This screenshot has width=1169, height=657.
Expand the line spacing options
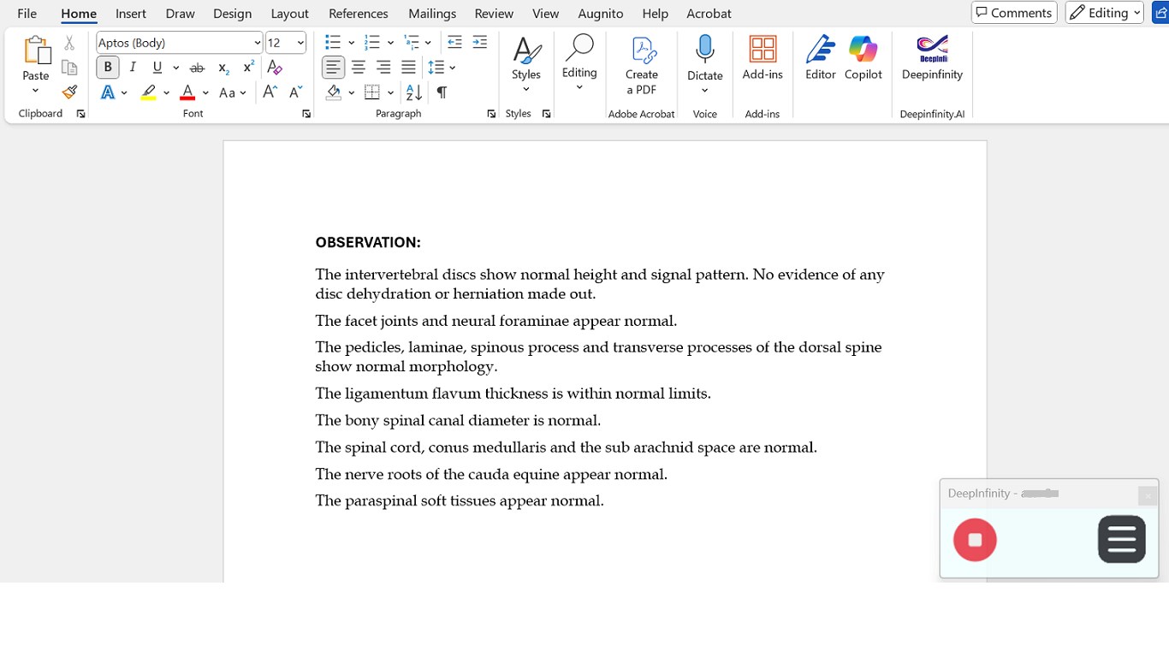(452, 68)
